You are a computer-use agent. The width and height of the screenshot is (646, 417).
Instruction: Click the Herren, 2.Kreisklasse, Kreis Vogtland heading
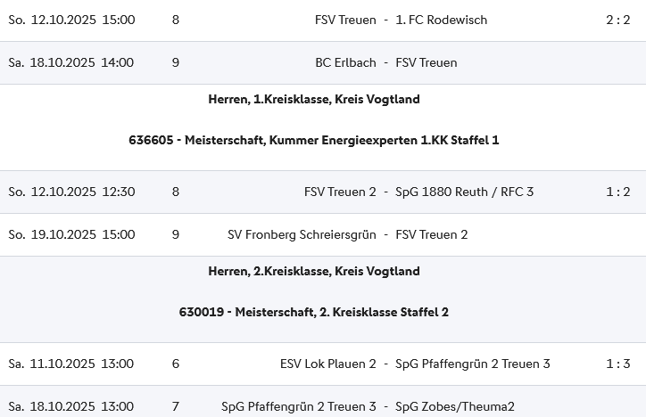click(314, 271)
